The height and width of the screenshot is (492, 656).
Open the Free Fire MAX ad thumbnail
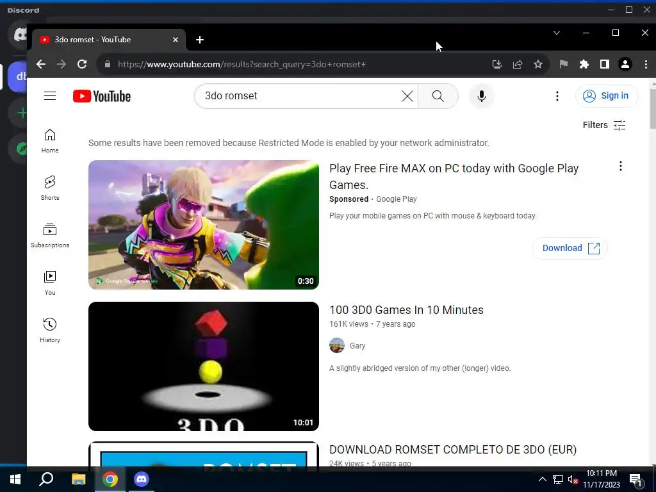coord(203,225)
